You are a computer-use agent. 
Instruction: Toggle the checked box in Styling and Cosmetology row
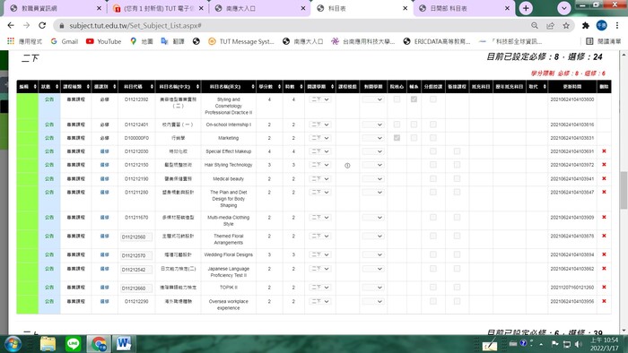coord(414,99)
